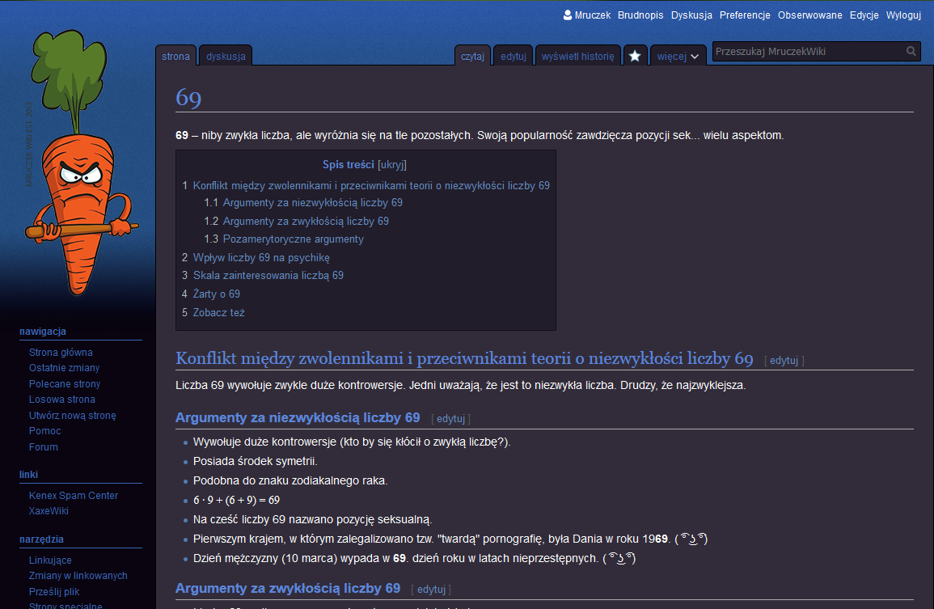Hide the table of contents via ukryj
Screen dimensions: 934x609
coord(392,164)
